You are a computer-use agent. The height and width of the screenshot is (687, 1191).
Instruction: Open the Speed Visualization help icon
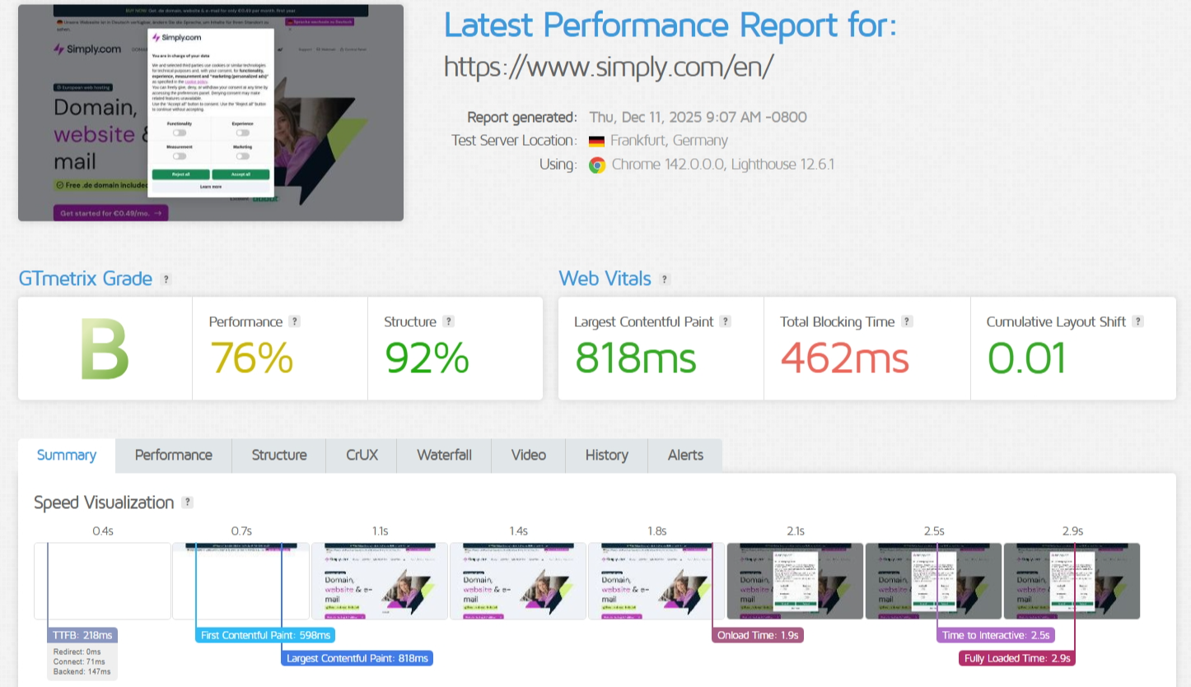[x=188, y=502]
